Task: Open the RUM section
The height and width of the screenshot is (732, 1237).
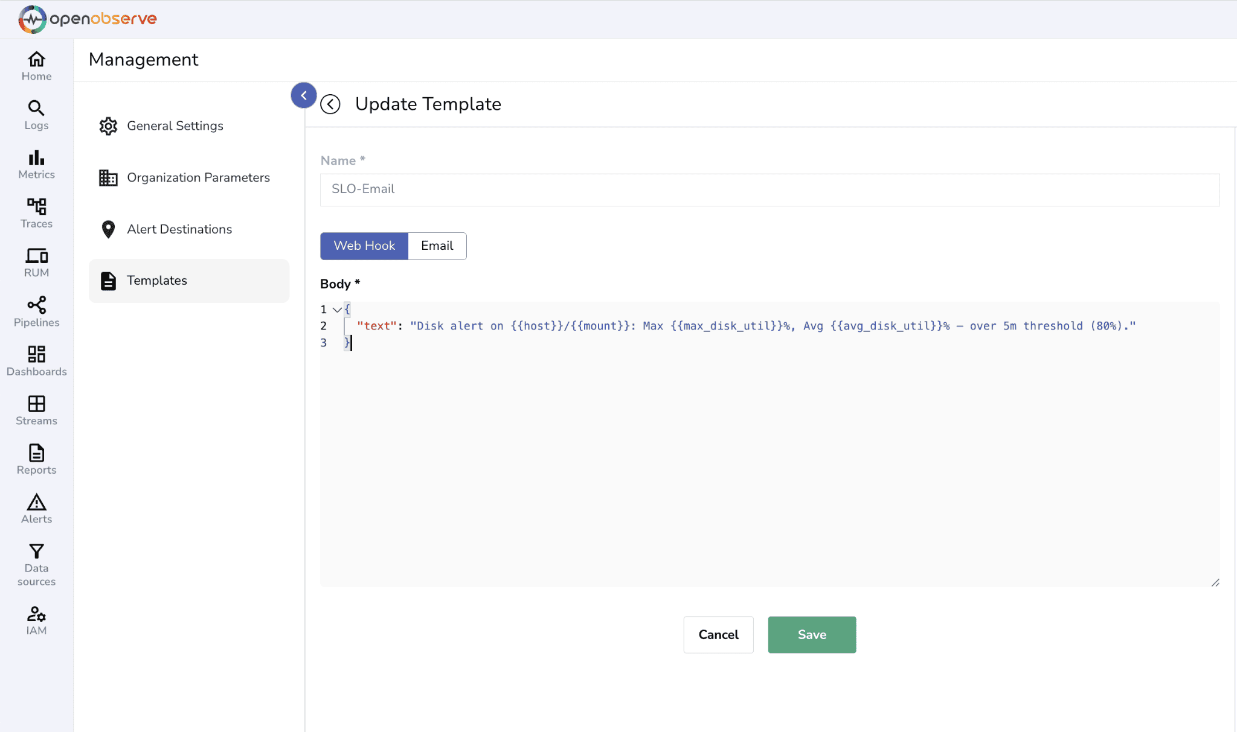Action: point(36,263)
